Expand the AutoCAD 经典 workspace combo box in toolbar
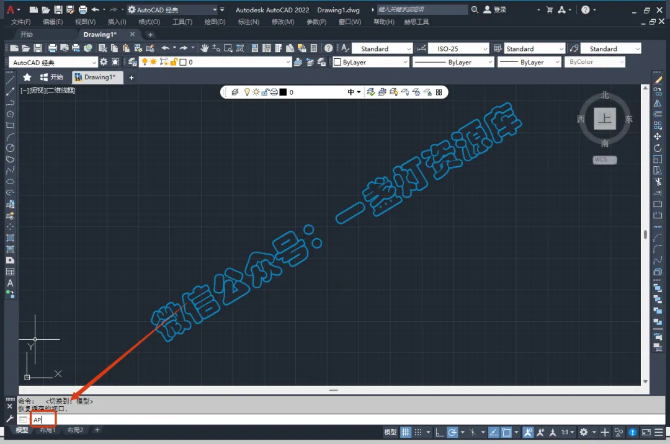Image resolution: width=670 pixels, height=444 pixels. (94, 63)
